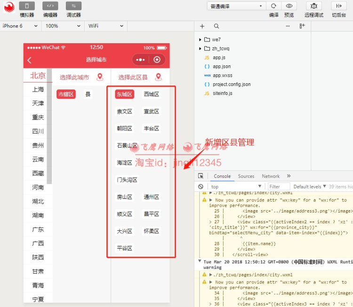
Task: Add new file with plus icon
Action: pos(202,26)
